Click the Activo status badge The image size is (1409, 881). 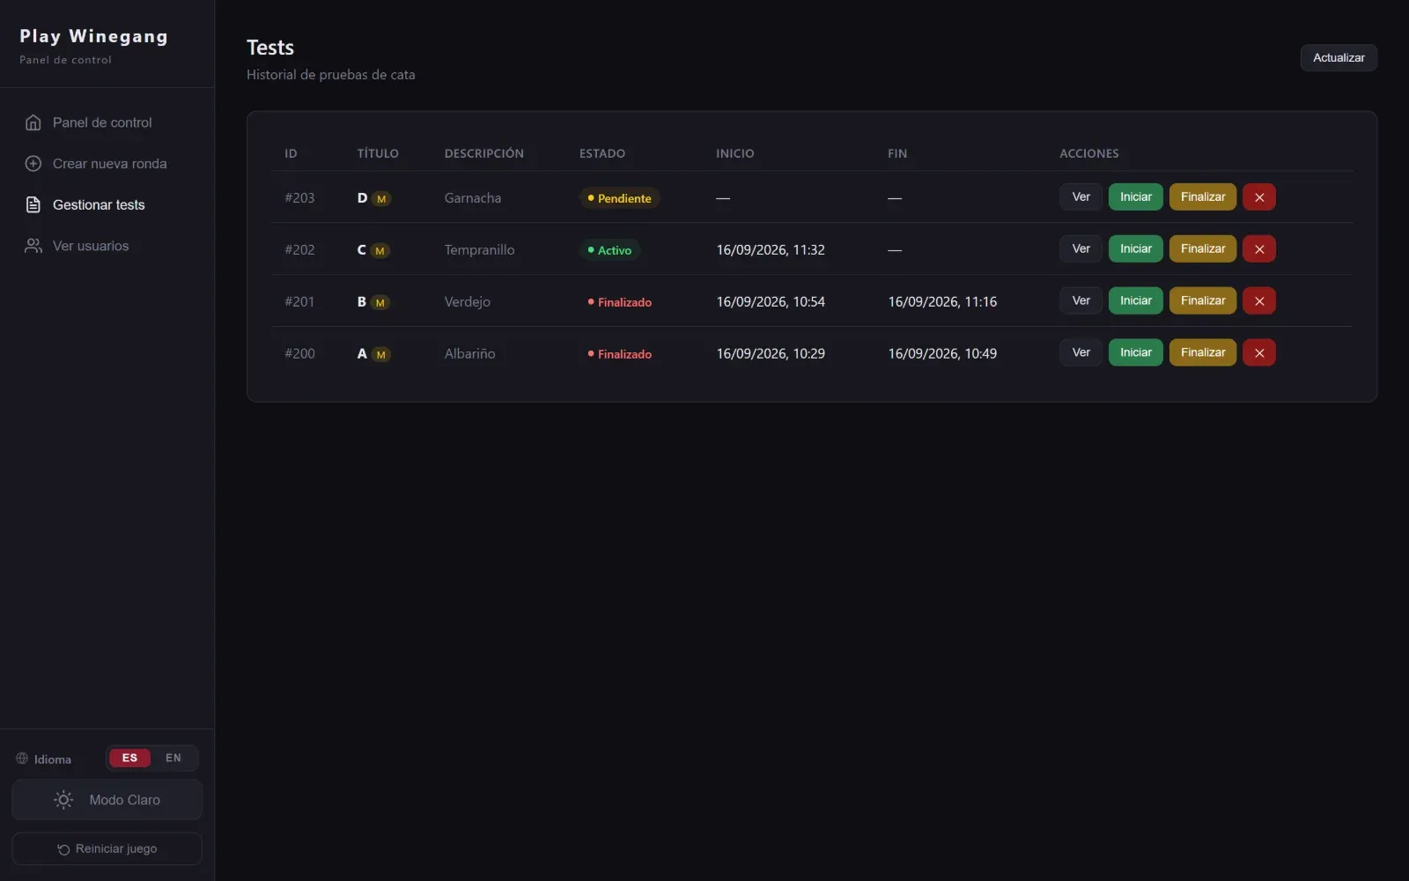click(609, 250)
